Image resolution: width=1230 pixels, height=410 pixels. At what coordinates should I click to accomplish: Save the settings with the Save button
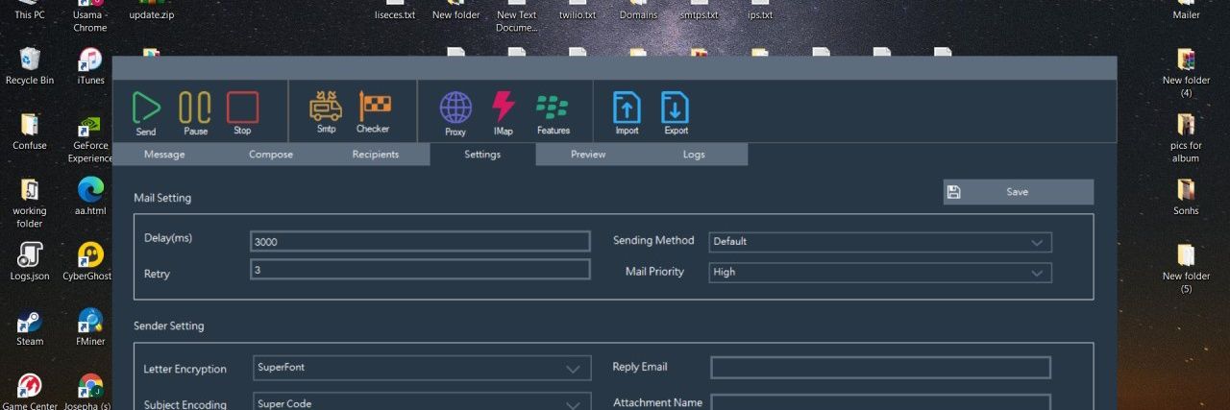(1019, 192)
